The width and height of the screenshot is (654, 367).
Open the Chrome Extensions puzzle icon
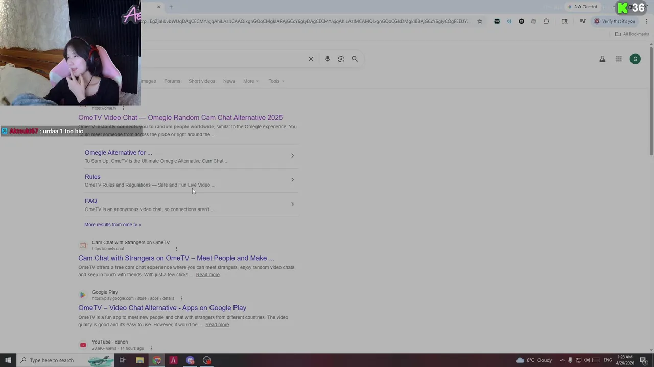546,21
